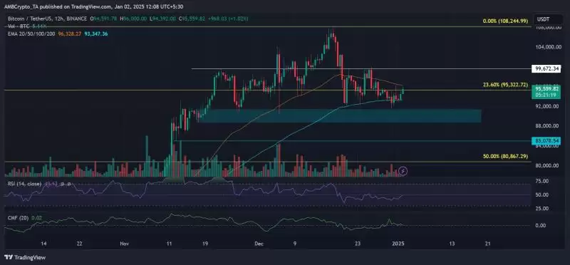Screen dimensions: 570x265
Task: Click the 14 date axis label
Action: [44, 244]
